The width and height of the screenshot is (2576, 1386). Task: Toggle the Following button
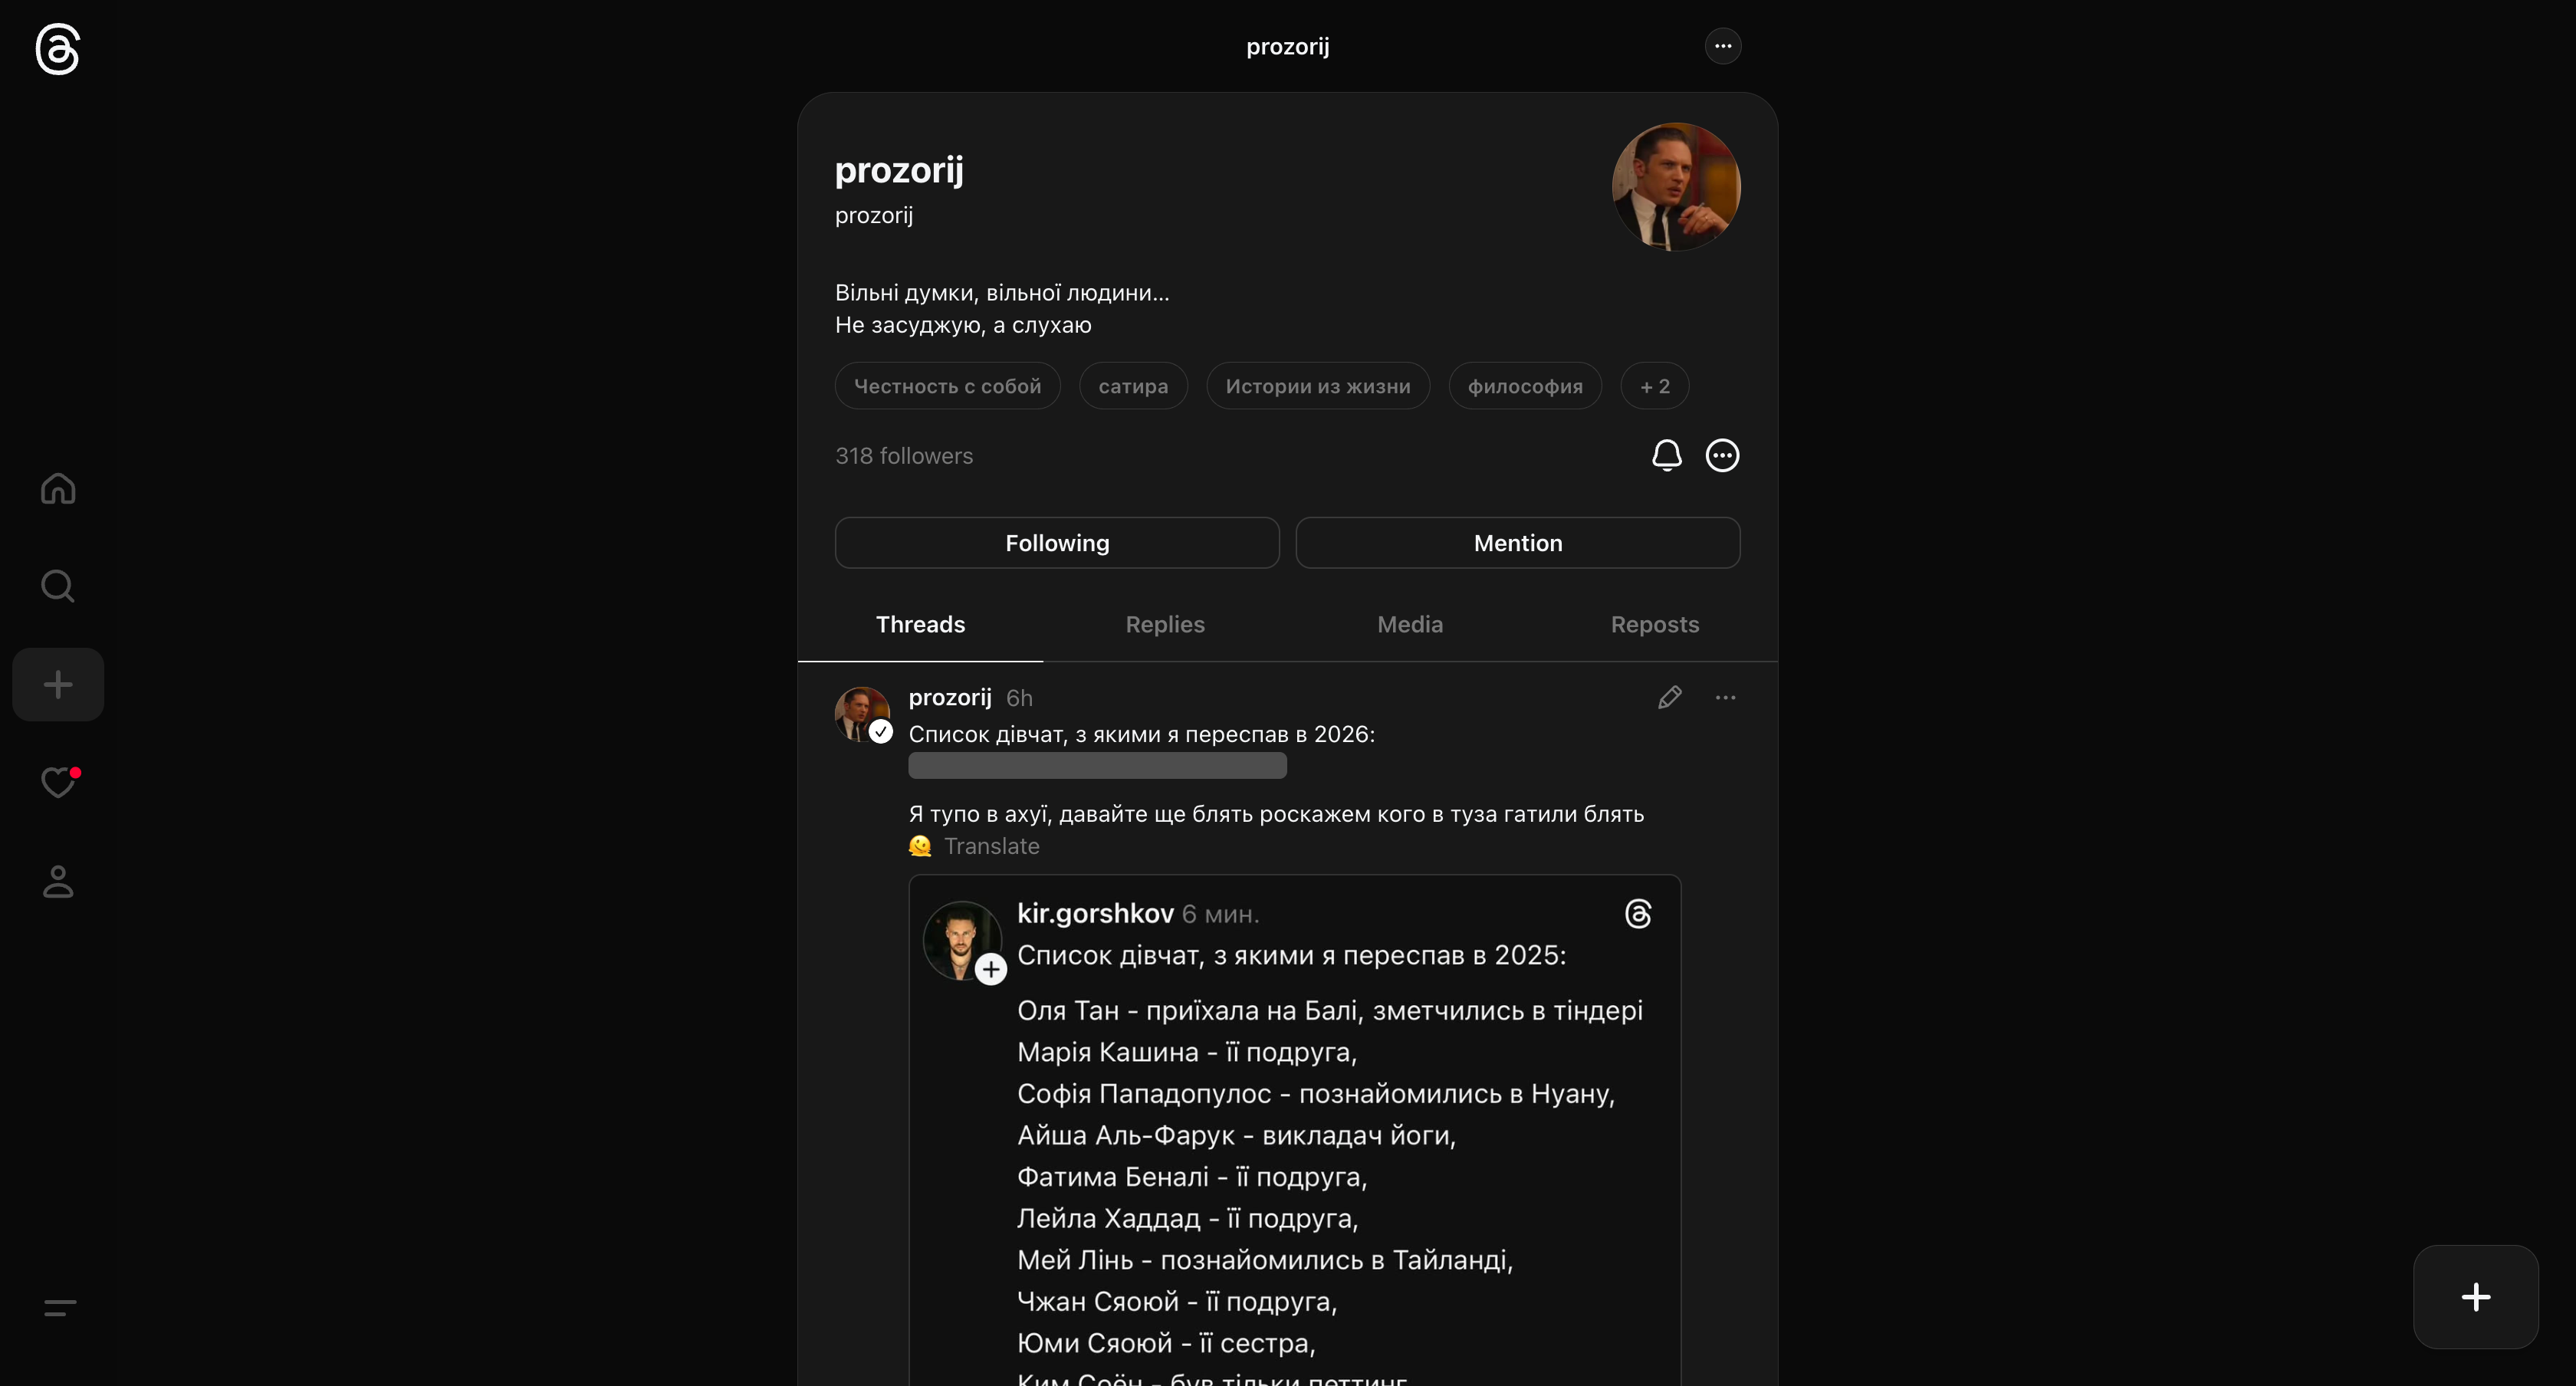pos(1057,543)
